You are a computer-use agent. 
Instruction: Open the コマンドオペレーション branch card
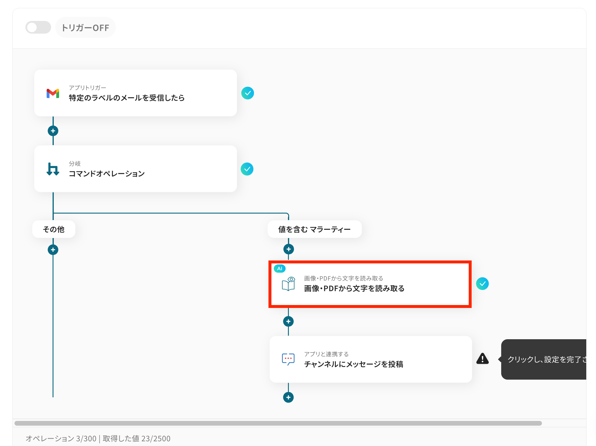pos(135,169)
